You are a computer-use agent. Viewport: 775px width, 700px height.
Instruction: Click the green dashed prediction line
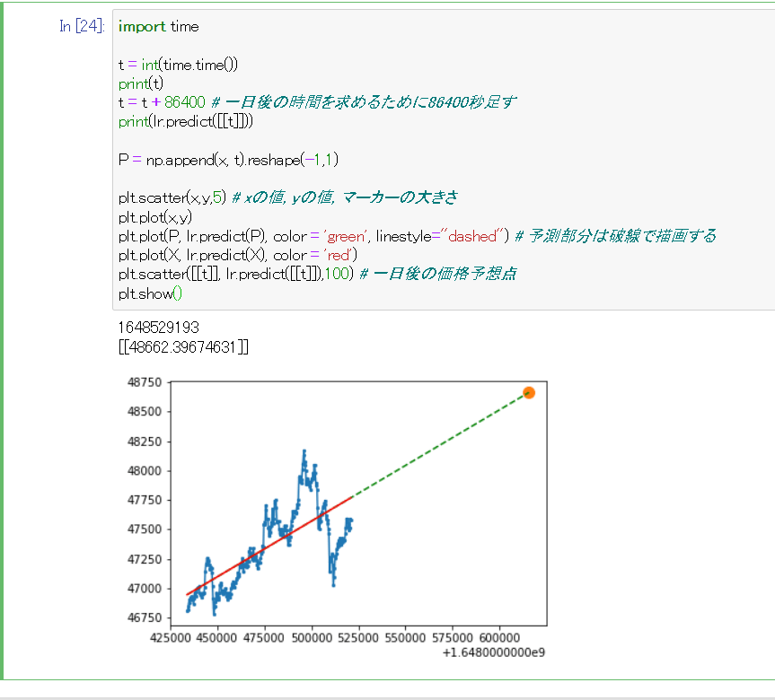pyautogui.click(x=440, y=445)
